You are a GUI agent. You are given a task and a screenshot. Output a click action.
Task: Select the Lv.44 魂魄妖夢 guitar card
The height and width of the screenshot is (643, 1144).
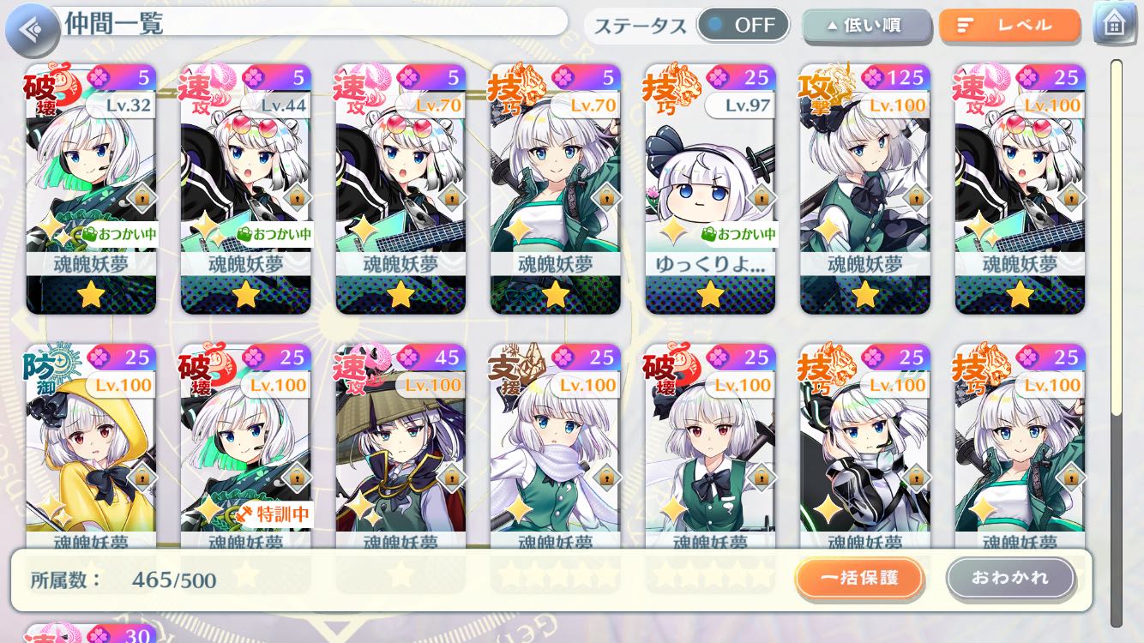tap(246, 189)
